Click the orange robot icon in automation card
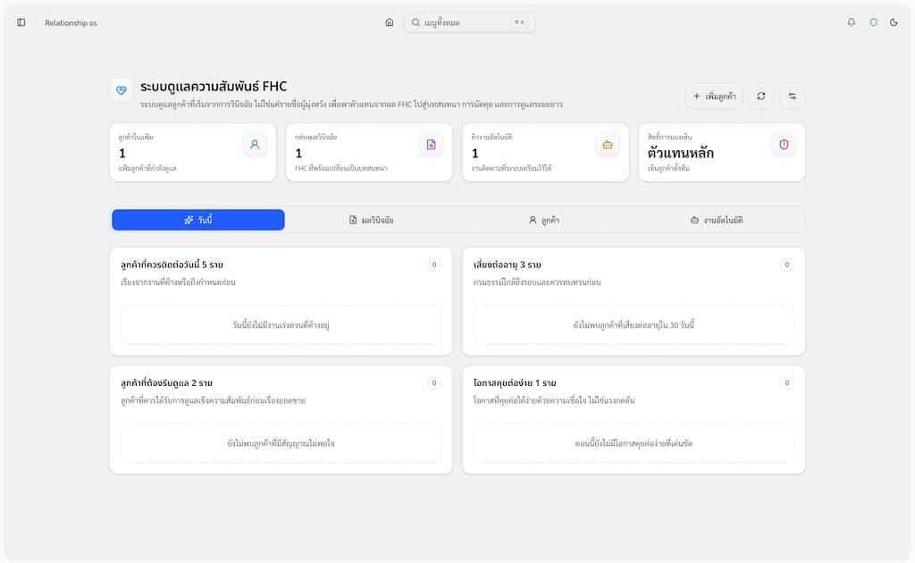915x563 pixels. 608,145
